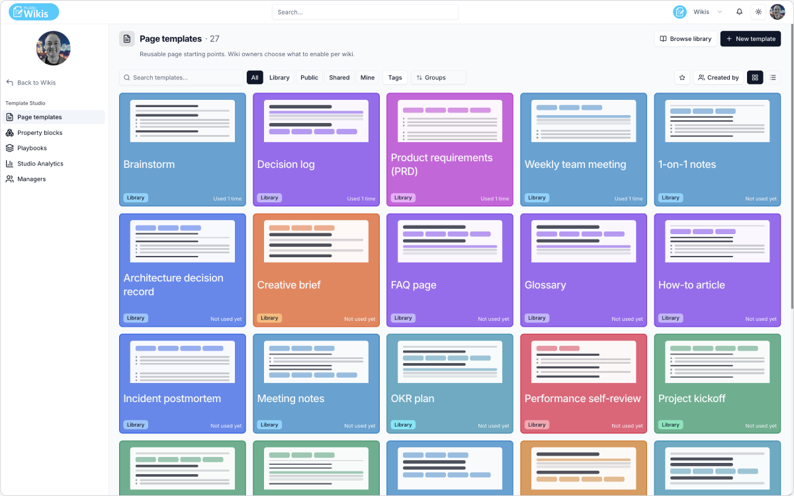
Task: Open Studio Analytics in sidebar
Action: (53, 163)
